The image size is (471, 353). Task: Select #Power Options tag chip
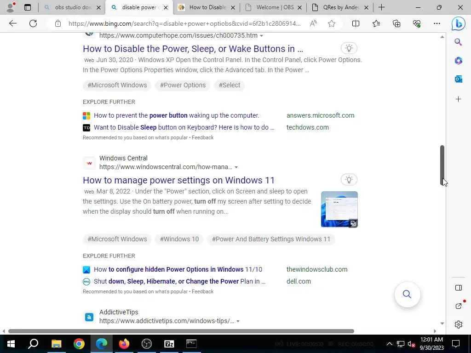tap(183, 85)
